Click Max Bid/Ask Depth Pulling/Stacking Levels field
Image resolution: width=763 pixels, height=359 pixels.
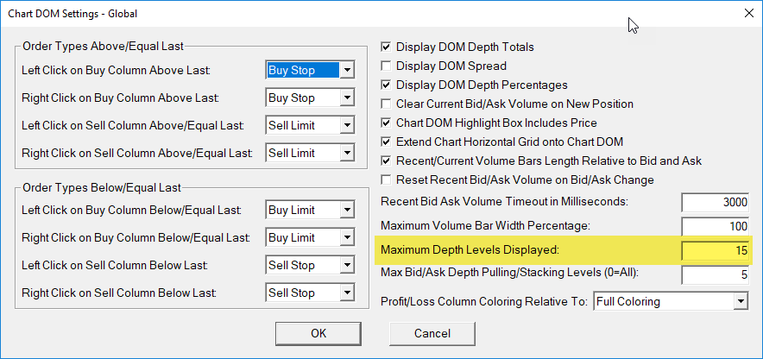coord(716,274)
